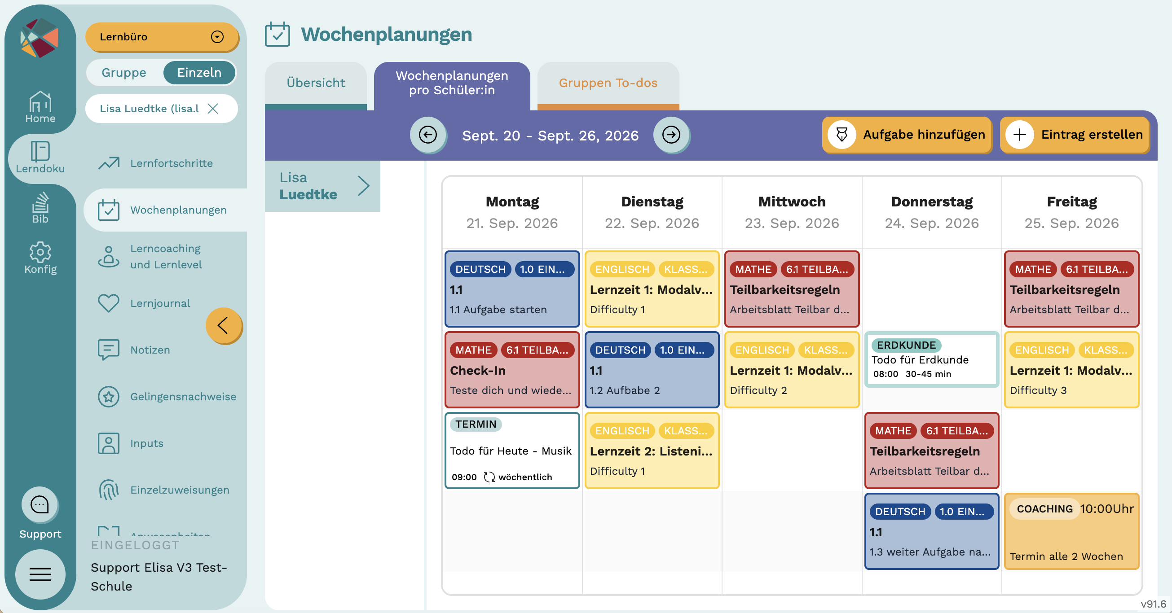
Task: Open Monday's Deutsch 1.1 Aufgabe starten card
Action: (512, 289)
